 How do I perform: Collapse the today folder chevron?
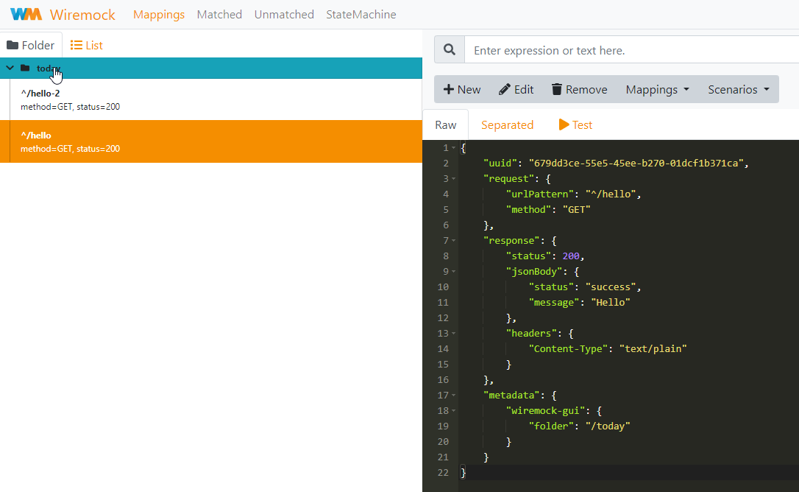point(10,68)
